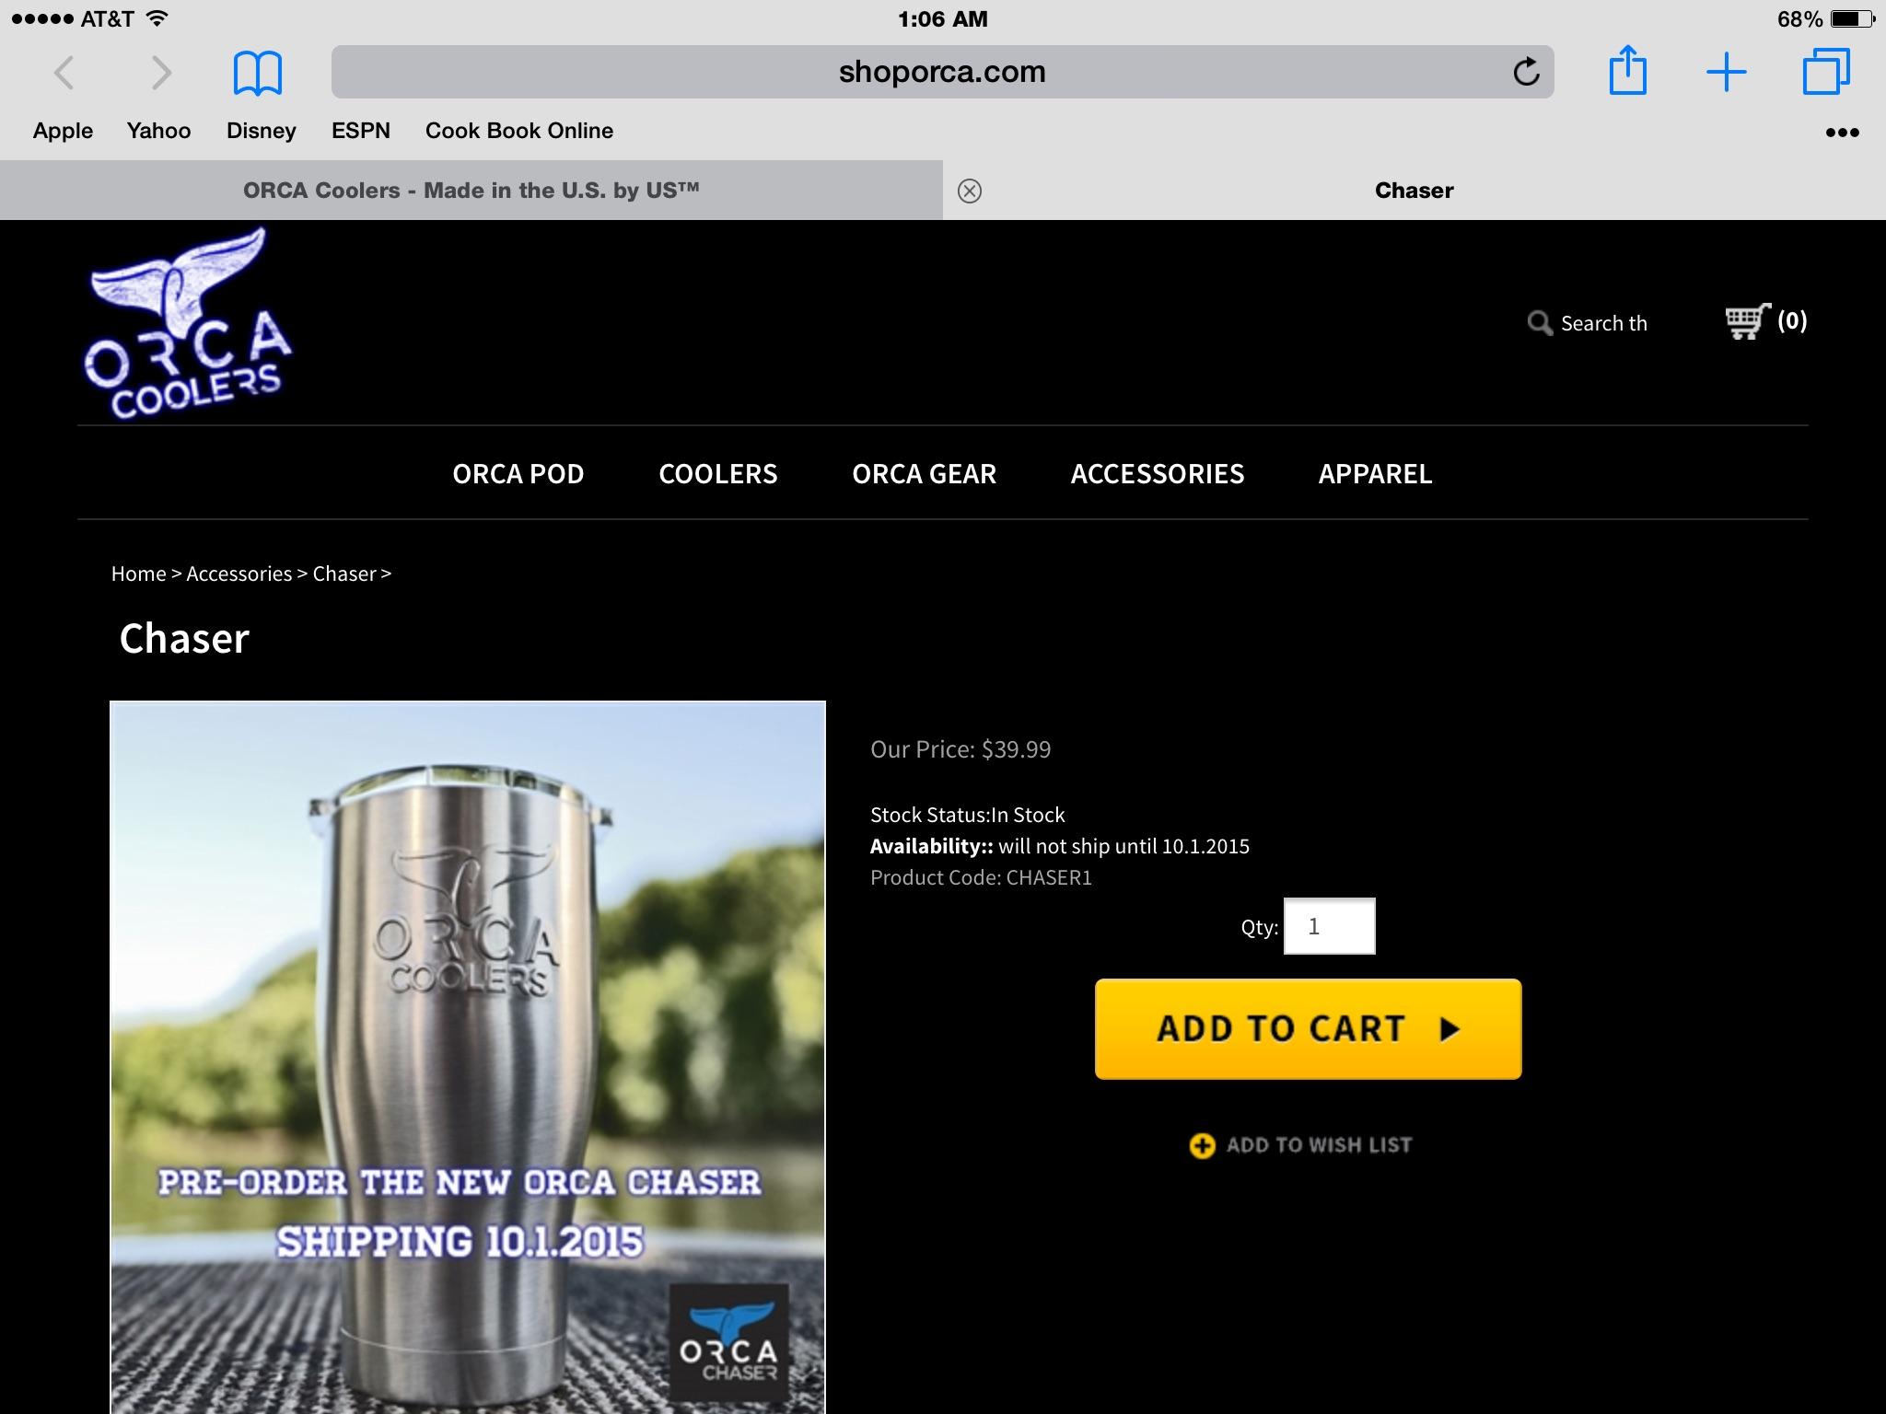Reload the page with refresh icon
Viewport: 1886px width, 1414px height.
[1526, 72]
